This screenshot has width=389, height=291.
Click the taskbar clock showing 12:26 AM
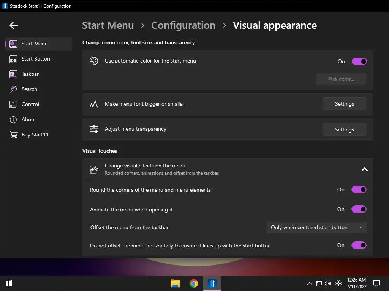click(356, 283)
